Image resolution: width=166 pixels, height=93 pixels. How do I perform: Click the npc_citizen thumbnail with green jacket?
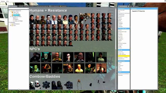pos(90,68)
